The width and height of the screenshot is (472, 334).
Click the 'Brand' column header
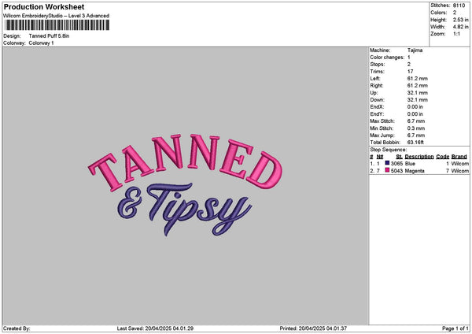[x=459, y=157]
